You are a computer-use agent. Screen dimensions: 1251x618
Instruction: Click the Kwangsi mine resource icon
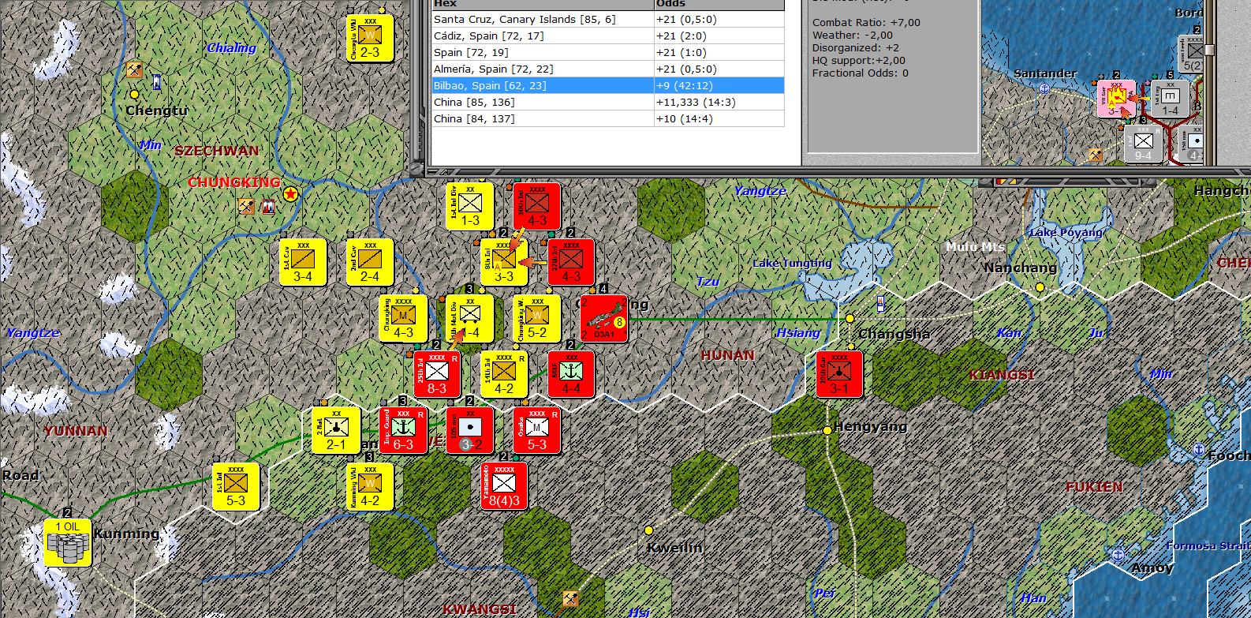(x=570, y=599)
